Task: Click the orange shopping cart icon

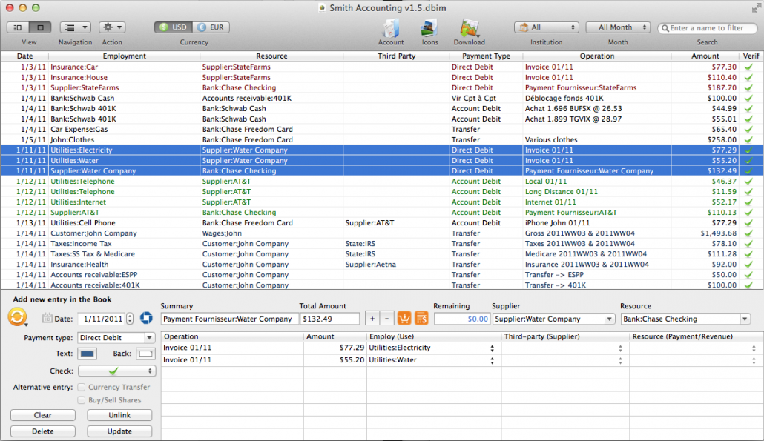Action: pyautogui.click(x=404, y=319)
